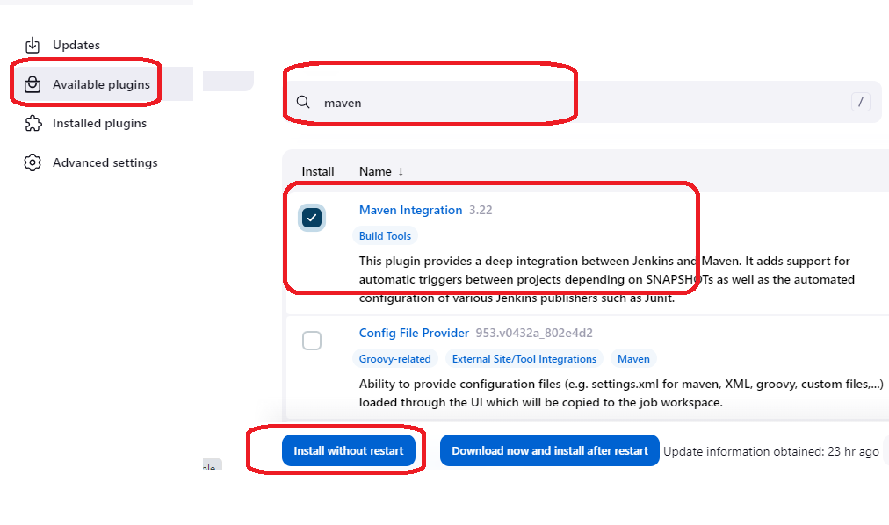Filter by External Site/Tool Integrations tag
The width and height of the screenshot is (889, 525).
[x=524, y=358]
